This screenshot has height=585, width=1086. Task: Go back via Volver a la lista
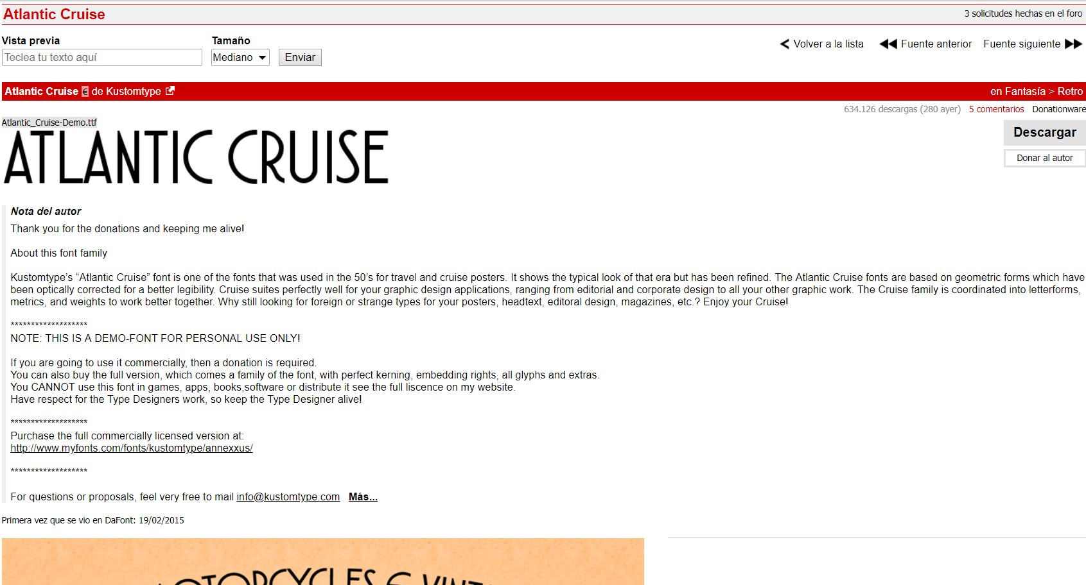(x=828, y=44)
